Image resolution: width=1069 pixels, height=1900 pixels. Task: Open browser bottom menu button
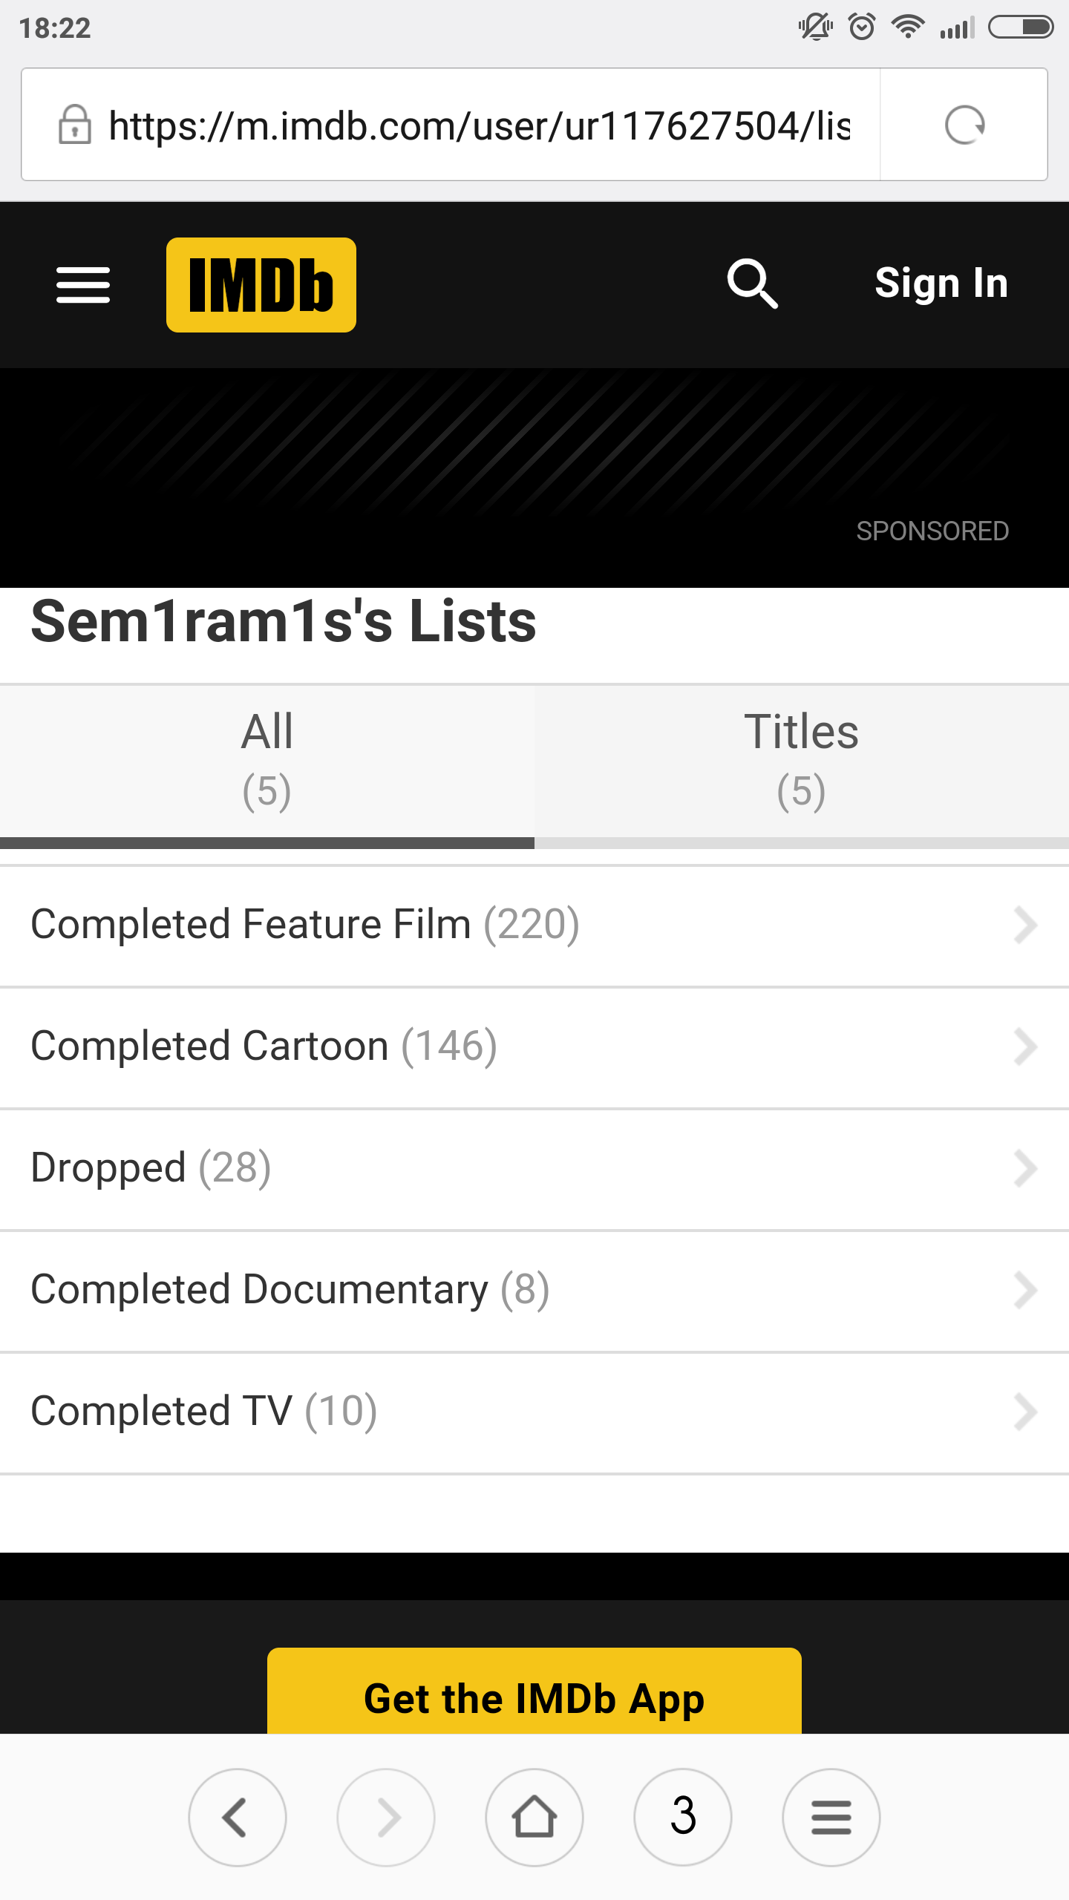831,1817
